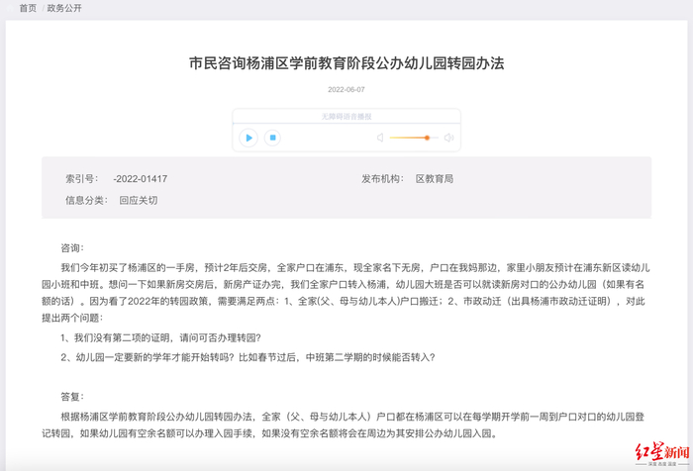The height and width of the screenshot is (471, 693).
Task: Click the low-volume speaker icon
Action: click(x=380, y=138)
